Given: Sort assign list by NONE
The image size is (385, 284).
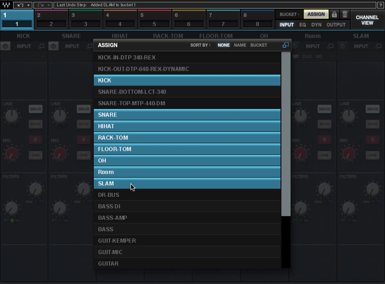Looking at the screenshot, I should (x=224, y=45).
